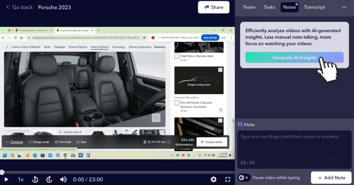Check Pedal Pads in Stainless Steel
The height and width of the screenshot is (185, 354).
(177, 56)
